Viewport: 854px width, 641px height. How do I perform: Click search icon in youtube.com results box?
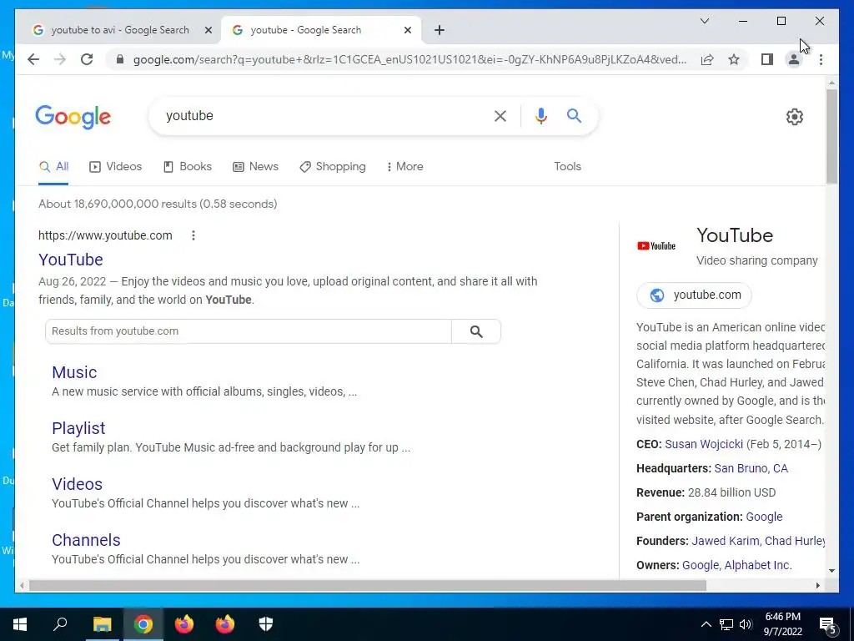(x=476, y=331)
